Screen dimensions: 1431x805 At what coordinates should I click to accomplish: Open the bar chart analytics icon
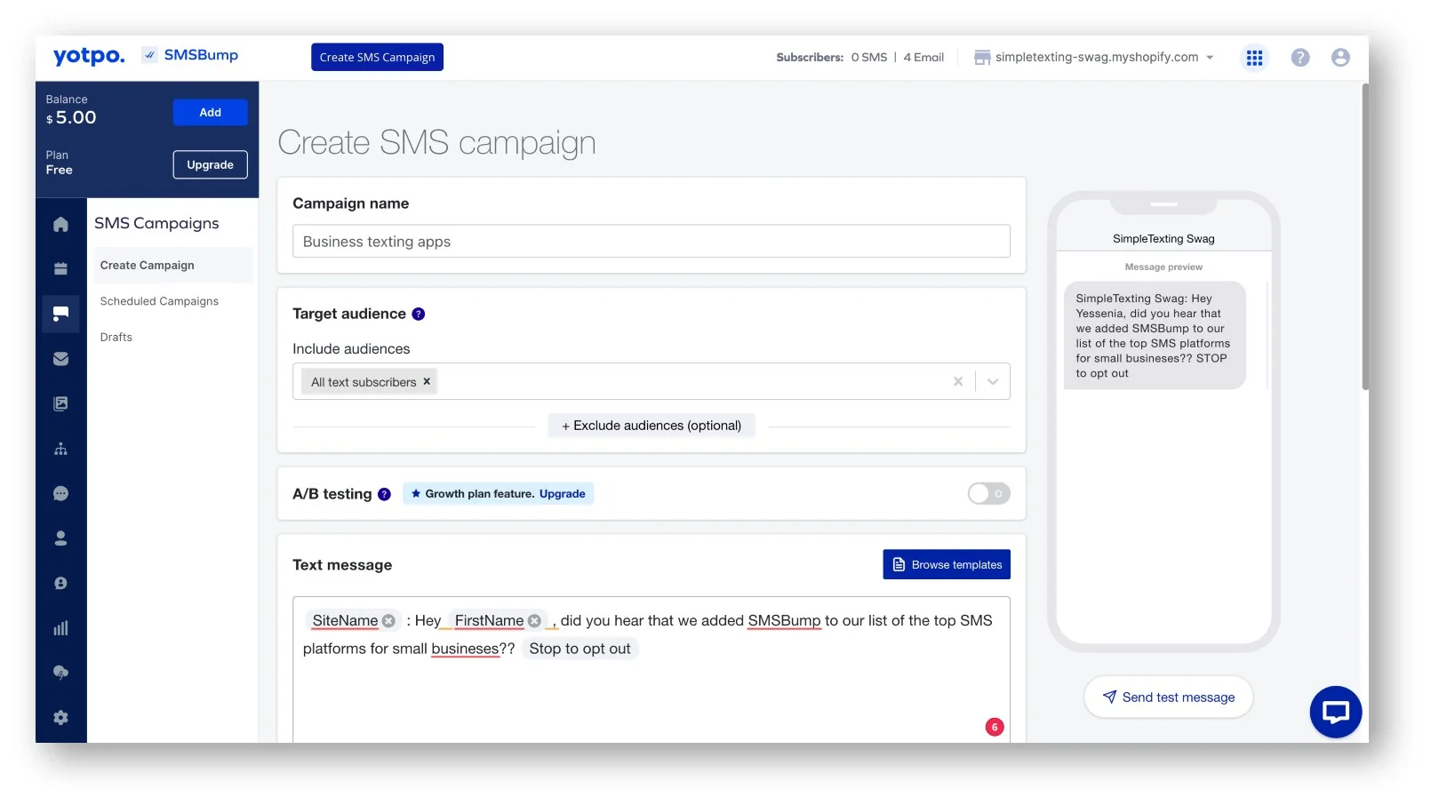click(x=60, y=628)
